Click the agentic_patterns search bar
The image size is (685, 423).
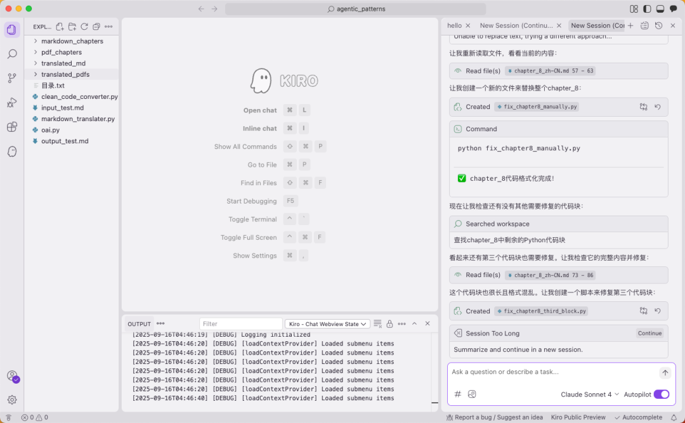click(356, 9)
